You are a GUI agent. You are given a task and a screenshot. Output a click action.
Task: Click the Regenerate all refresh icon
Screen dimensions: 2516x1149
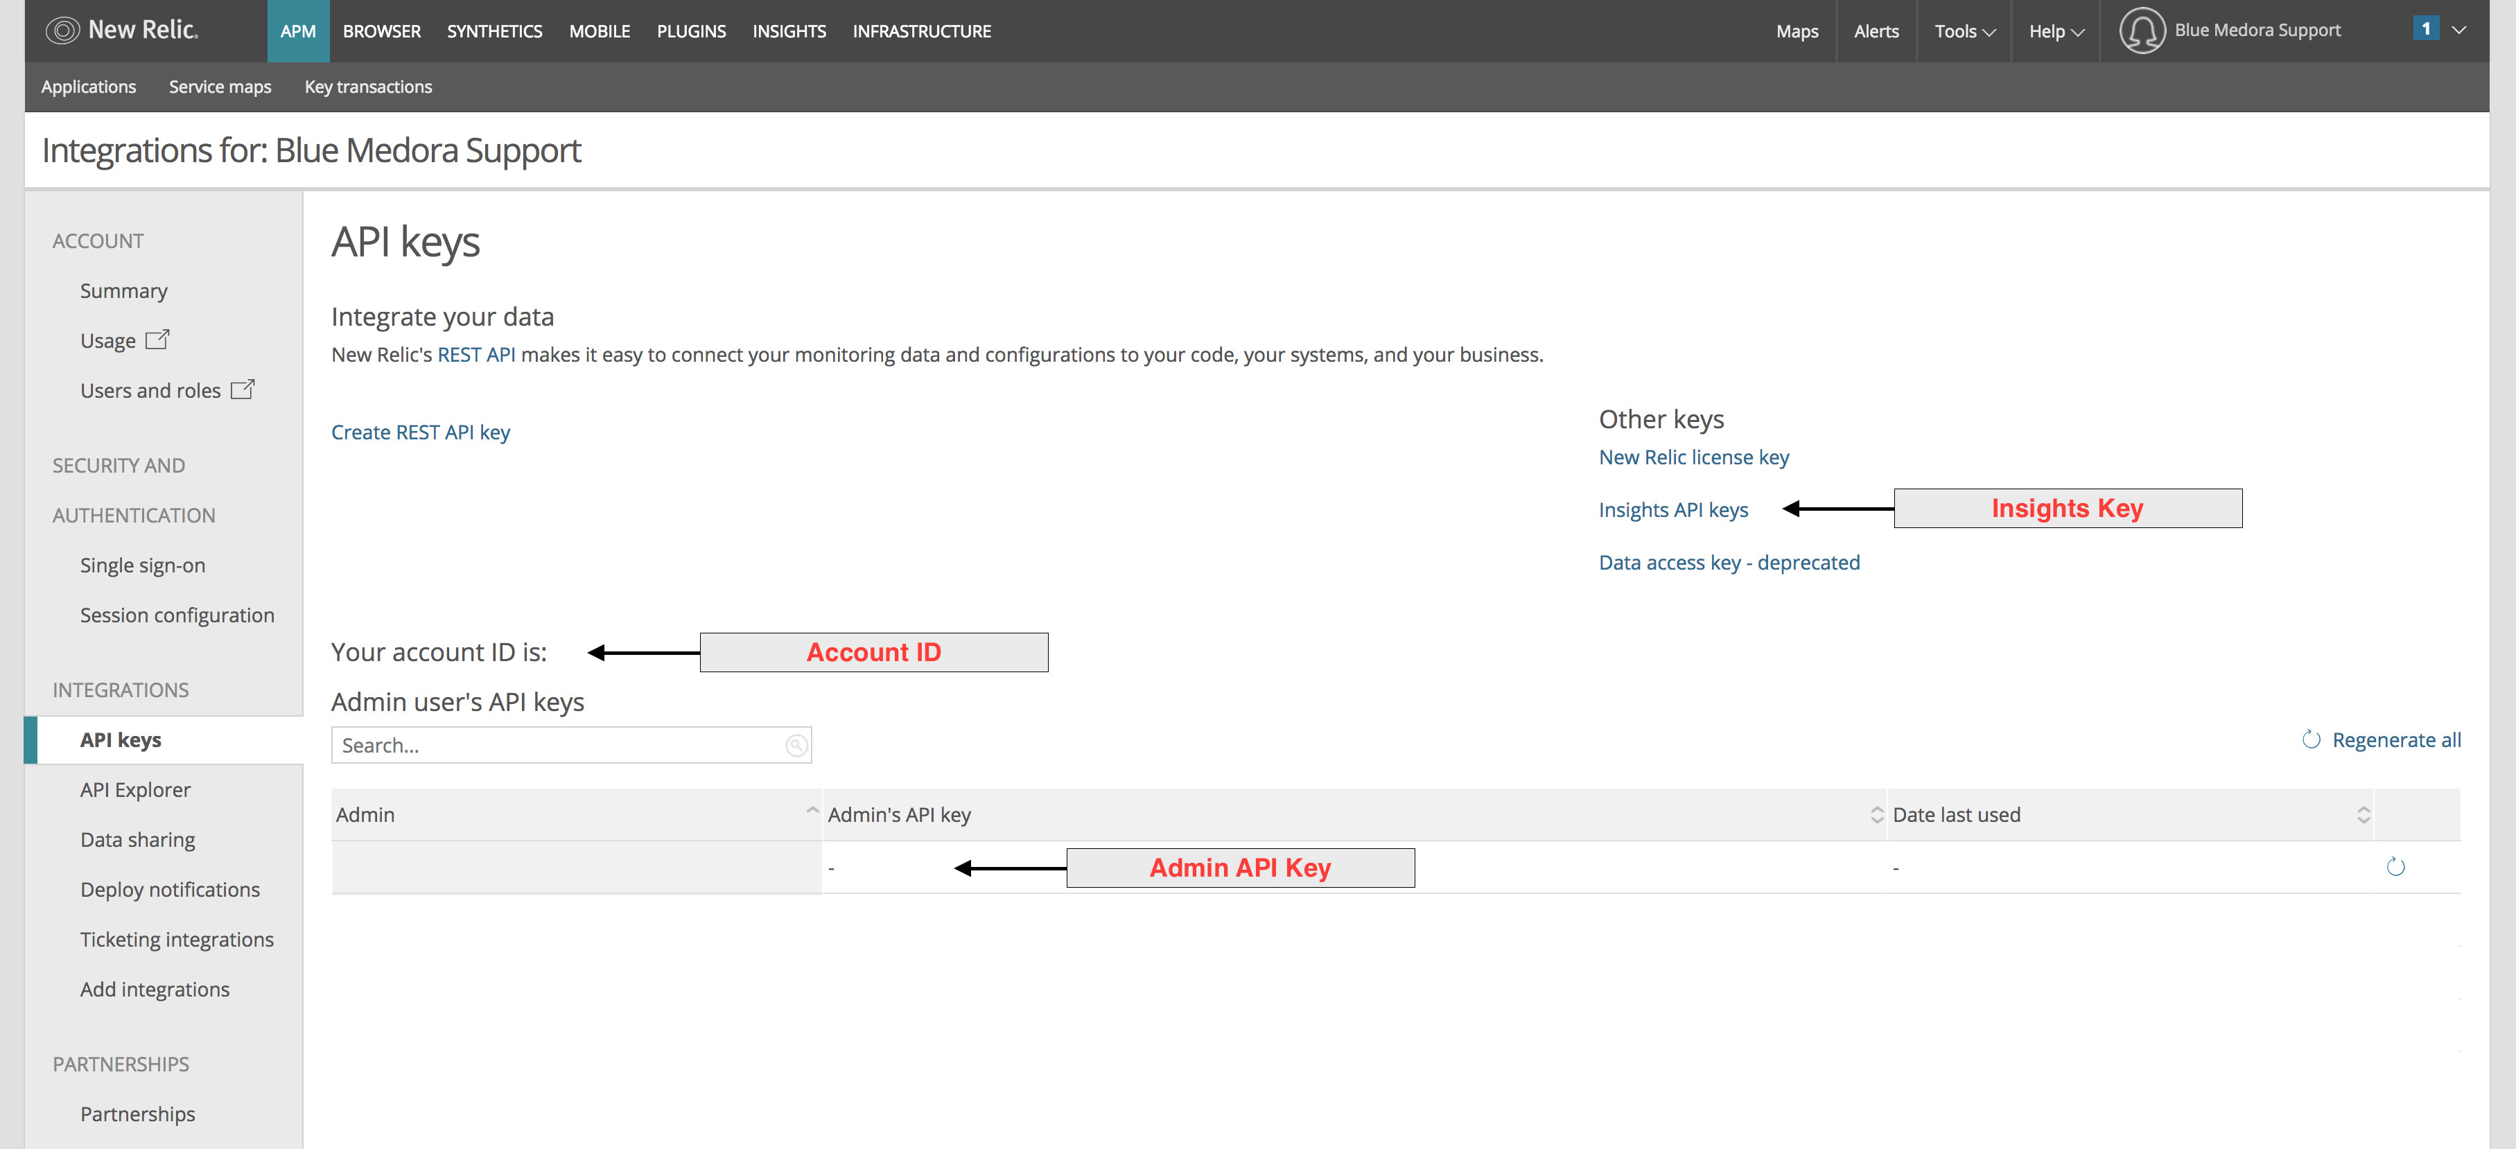pyautogui.click(x=2311, y=740)
